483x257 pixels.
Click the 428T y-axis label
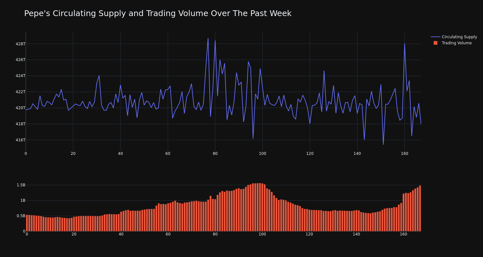point(20,44)
